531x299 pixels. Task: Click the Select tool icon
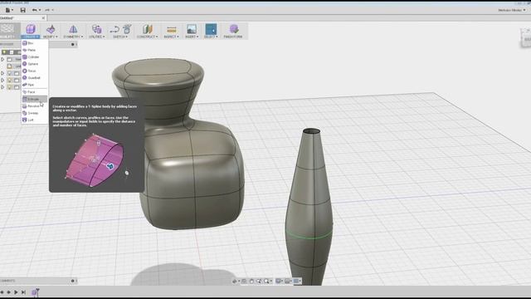pyautogui.click(x=211, y=29)
